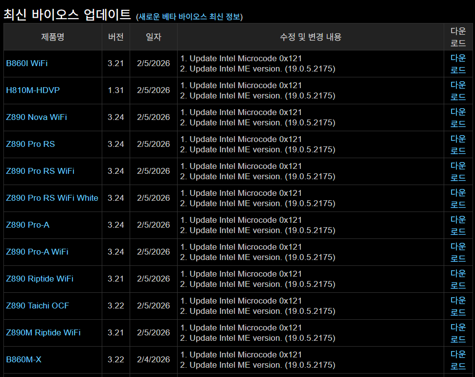Open the Z890 Pro RS WiFi product link
Screen dimensions: 475x377
coord(40,171)
